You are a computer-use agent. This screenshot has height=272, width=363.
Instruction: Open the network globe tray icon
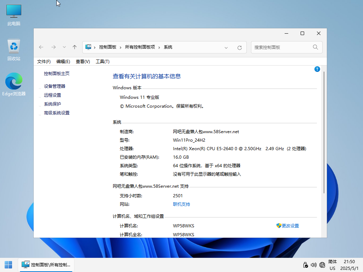pos(322,265)
